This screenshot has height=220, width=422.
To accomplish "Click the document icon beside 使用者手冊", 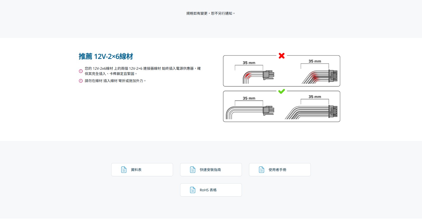I will 262,170.
